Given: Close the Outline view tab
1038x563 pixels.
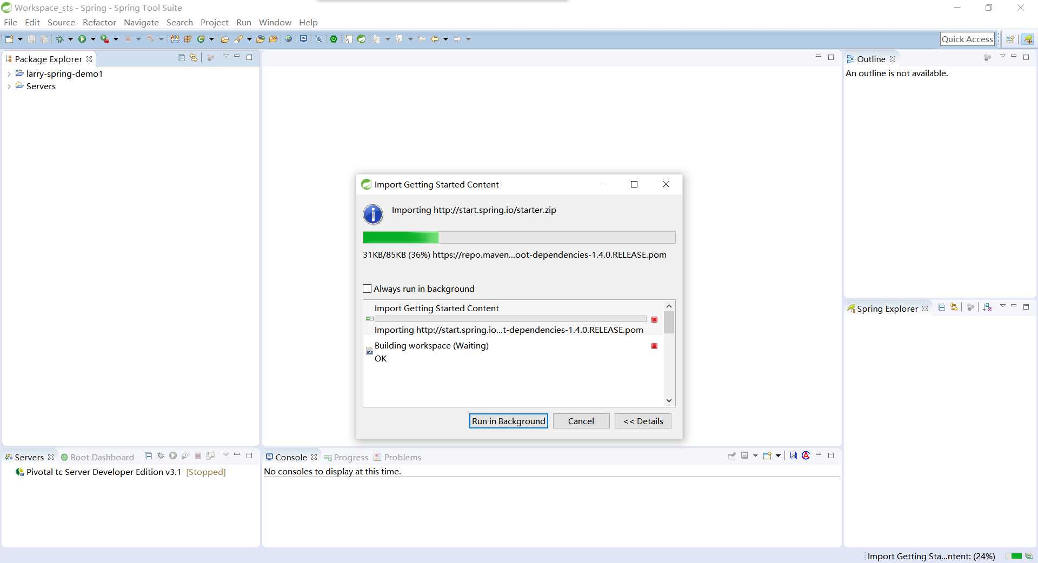Looking at the screenshot, I should (893, 59).
